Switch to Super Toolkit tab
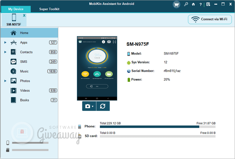235x159 pixels. coord(49,9)
